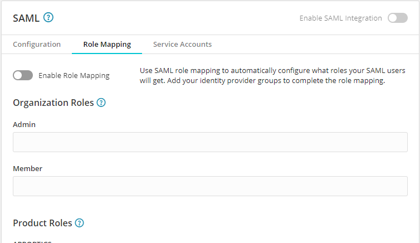This screenshot has width=420, height=243.
Task: Click the Product Roles help icon
Action: [x=79, y=223]
